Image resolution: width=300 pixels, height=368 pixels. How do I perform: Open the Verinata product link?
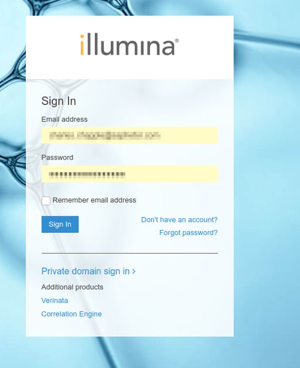[55, 300]
